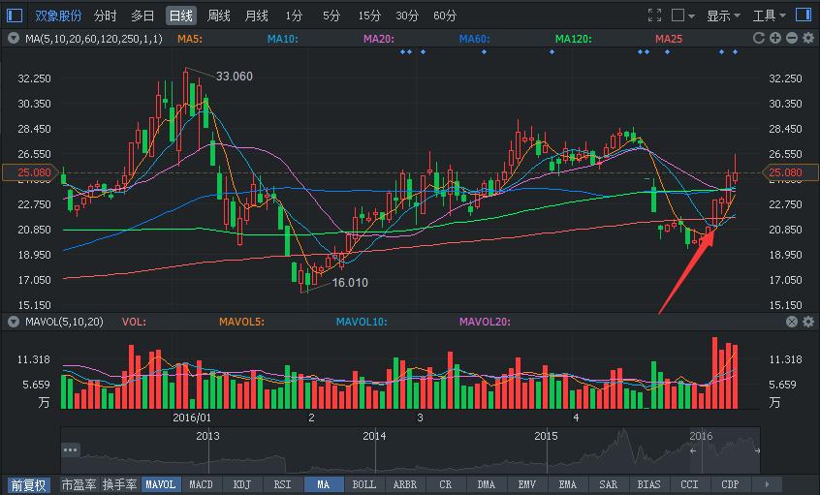Open the layout square dropdown
This screenshot has height=495, width=820.
pos(683,15)
